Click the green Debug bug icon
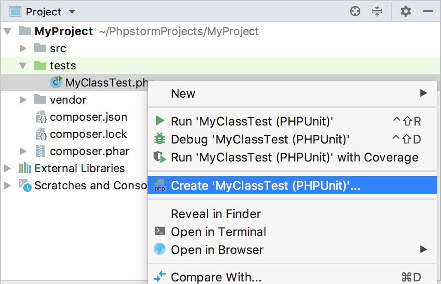This screenshot has height=284, width=441. pyautogui.click(x=160, y=139)
